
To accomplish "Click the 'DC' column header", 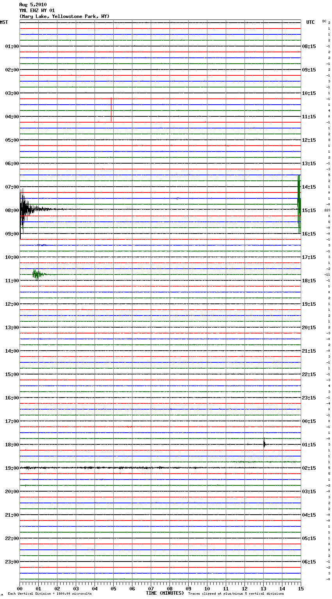I will [324, 21].
